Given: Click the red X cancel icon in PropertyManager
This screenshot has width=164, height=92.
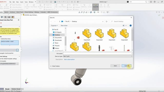Looking at the screenshot, I should click(x=1, y=23).
